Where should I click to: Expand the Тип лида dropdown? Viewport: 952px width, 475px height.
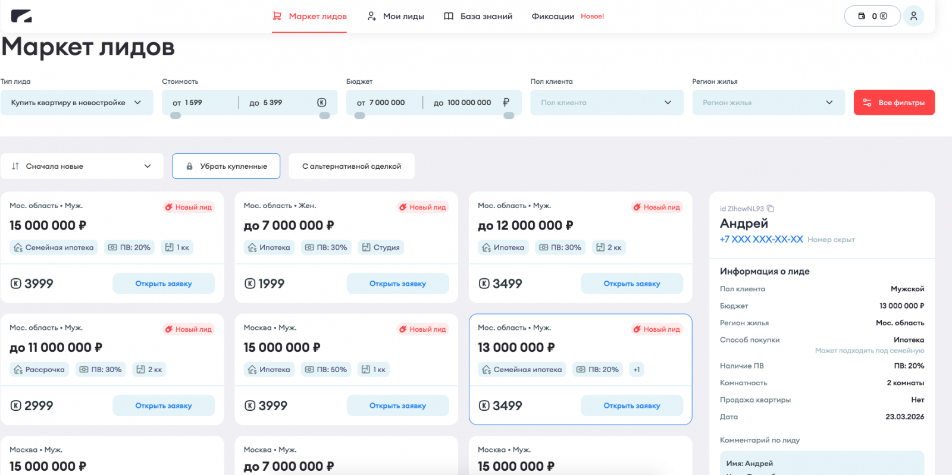(77, 102)
